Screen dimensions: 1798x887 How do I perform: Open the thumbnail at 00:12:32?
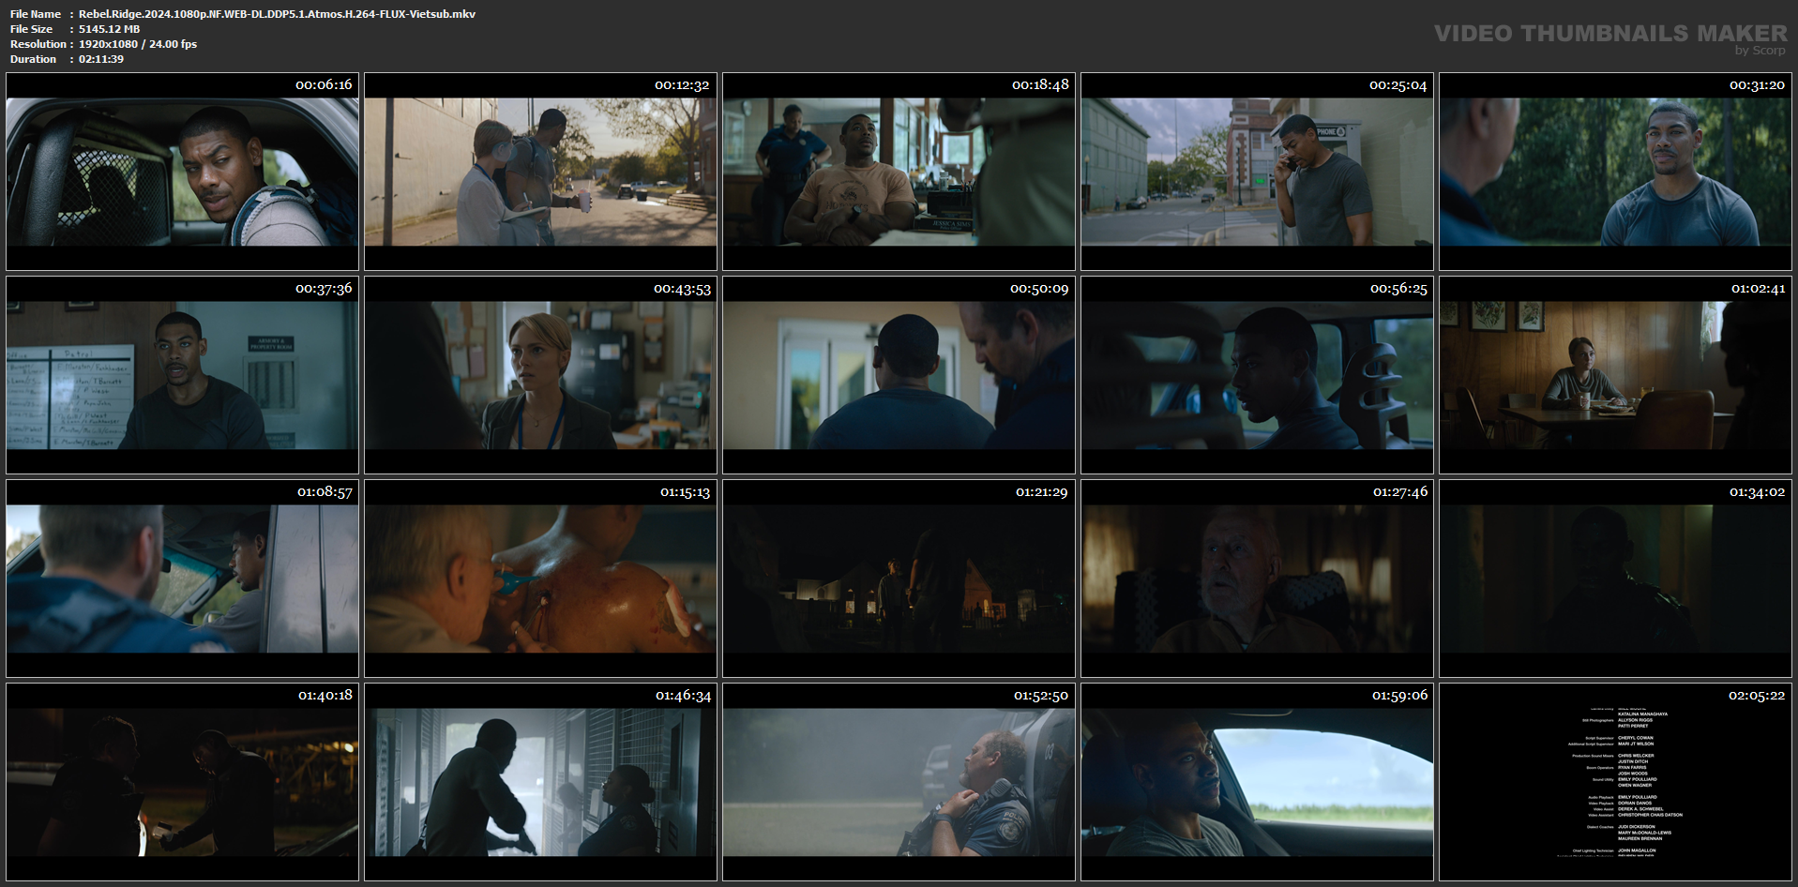(x=540, y=172)
